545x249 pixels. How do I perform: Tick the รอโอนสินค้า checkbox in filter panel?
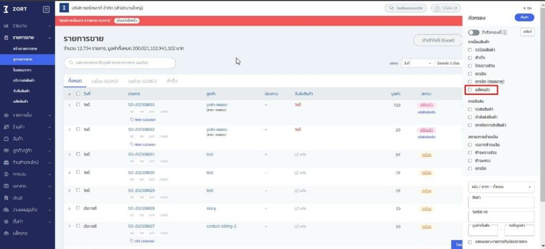pos(469,49)
